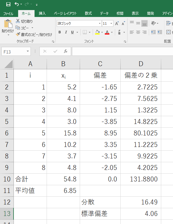Click the wrap text icon

(x=169, y=23)
